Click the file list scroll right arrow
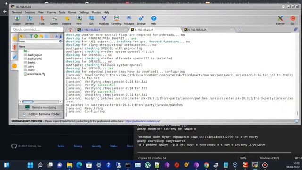This screenshot has width=302, height=170. tap(61, 102)
